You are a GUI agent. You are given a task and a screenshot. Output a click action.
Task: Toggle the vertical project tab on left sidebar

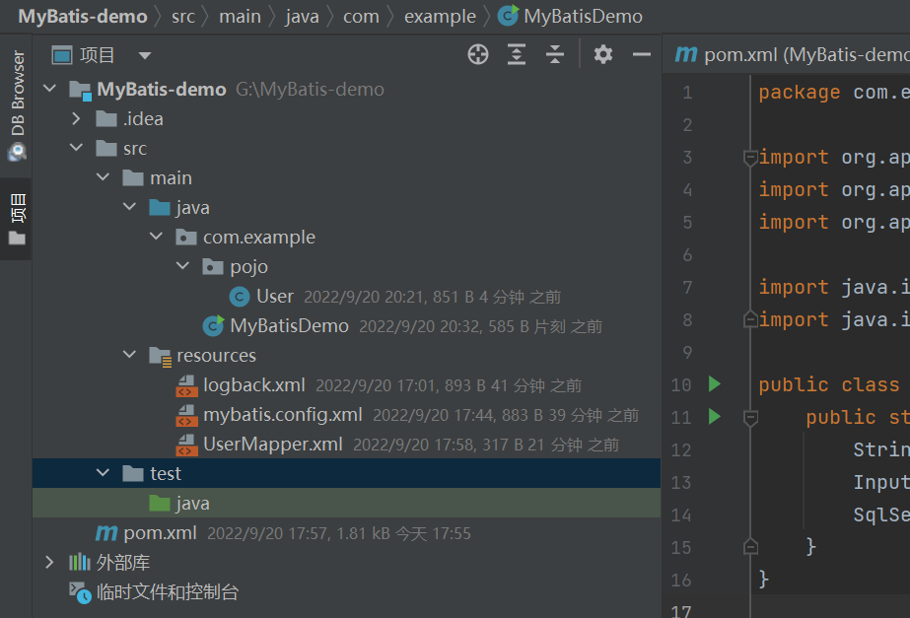(17, 219)
